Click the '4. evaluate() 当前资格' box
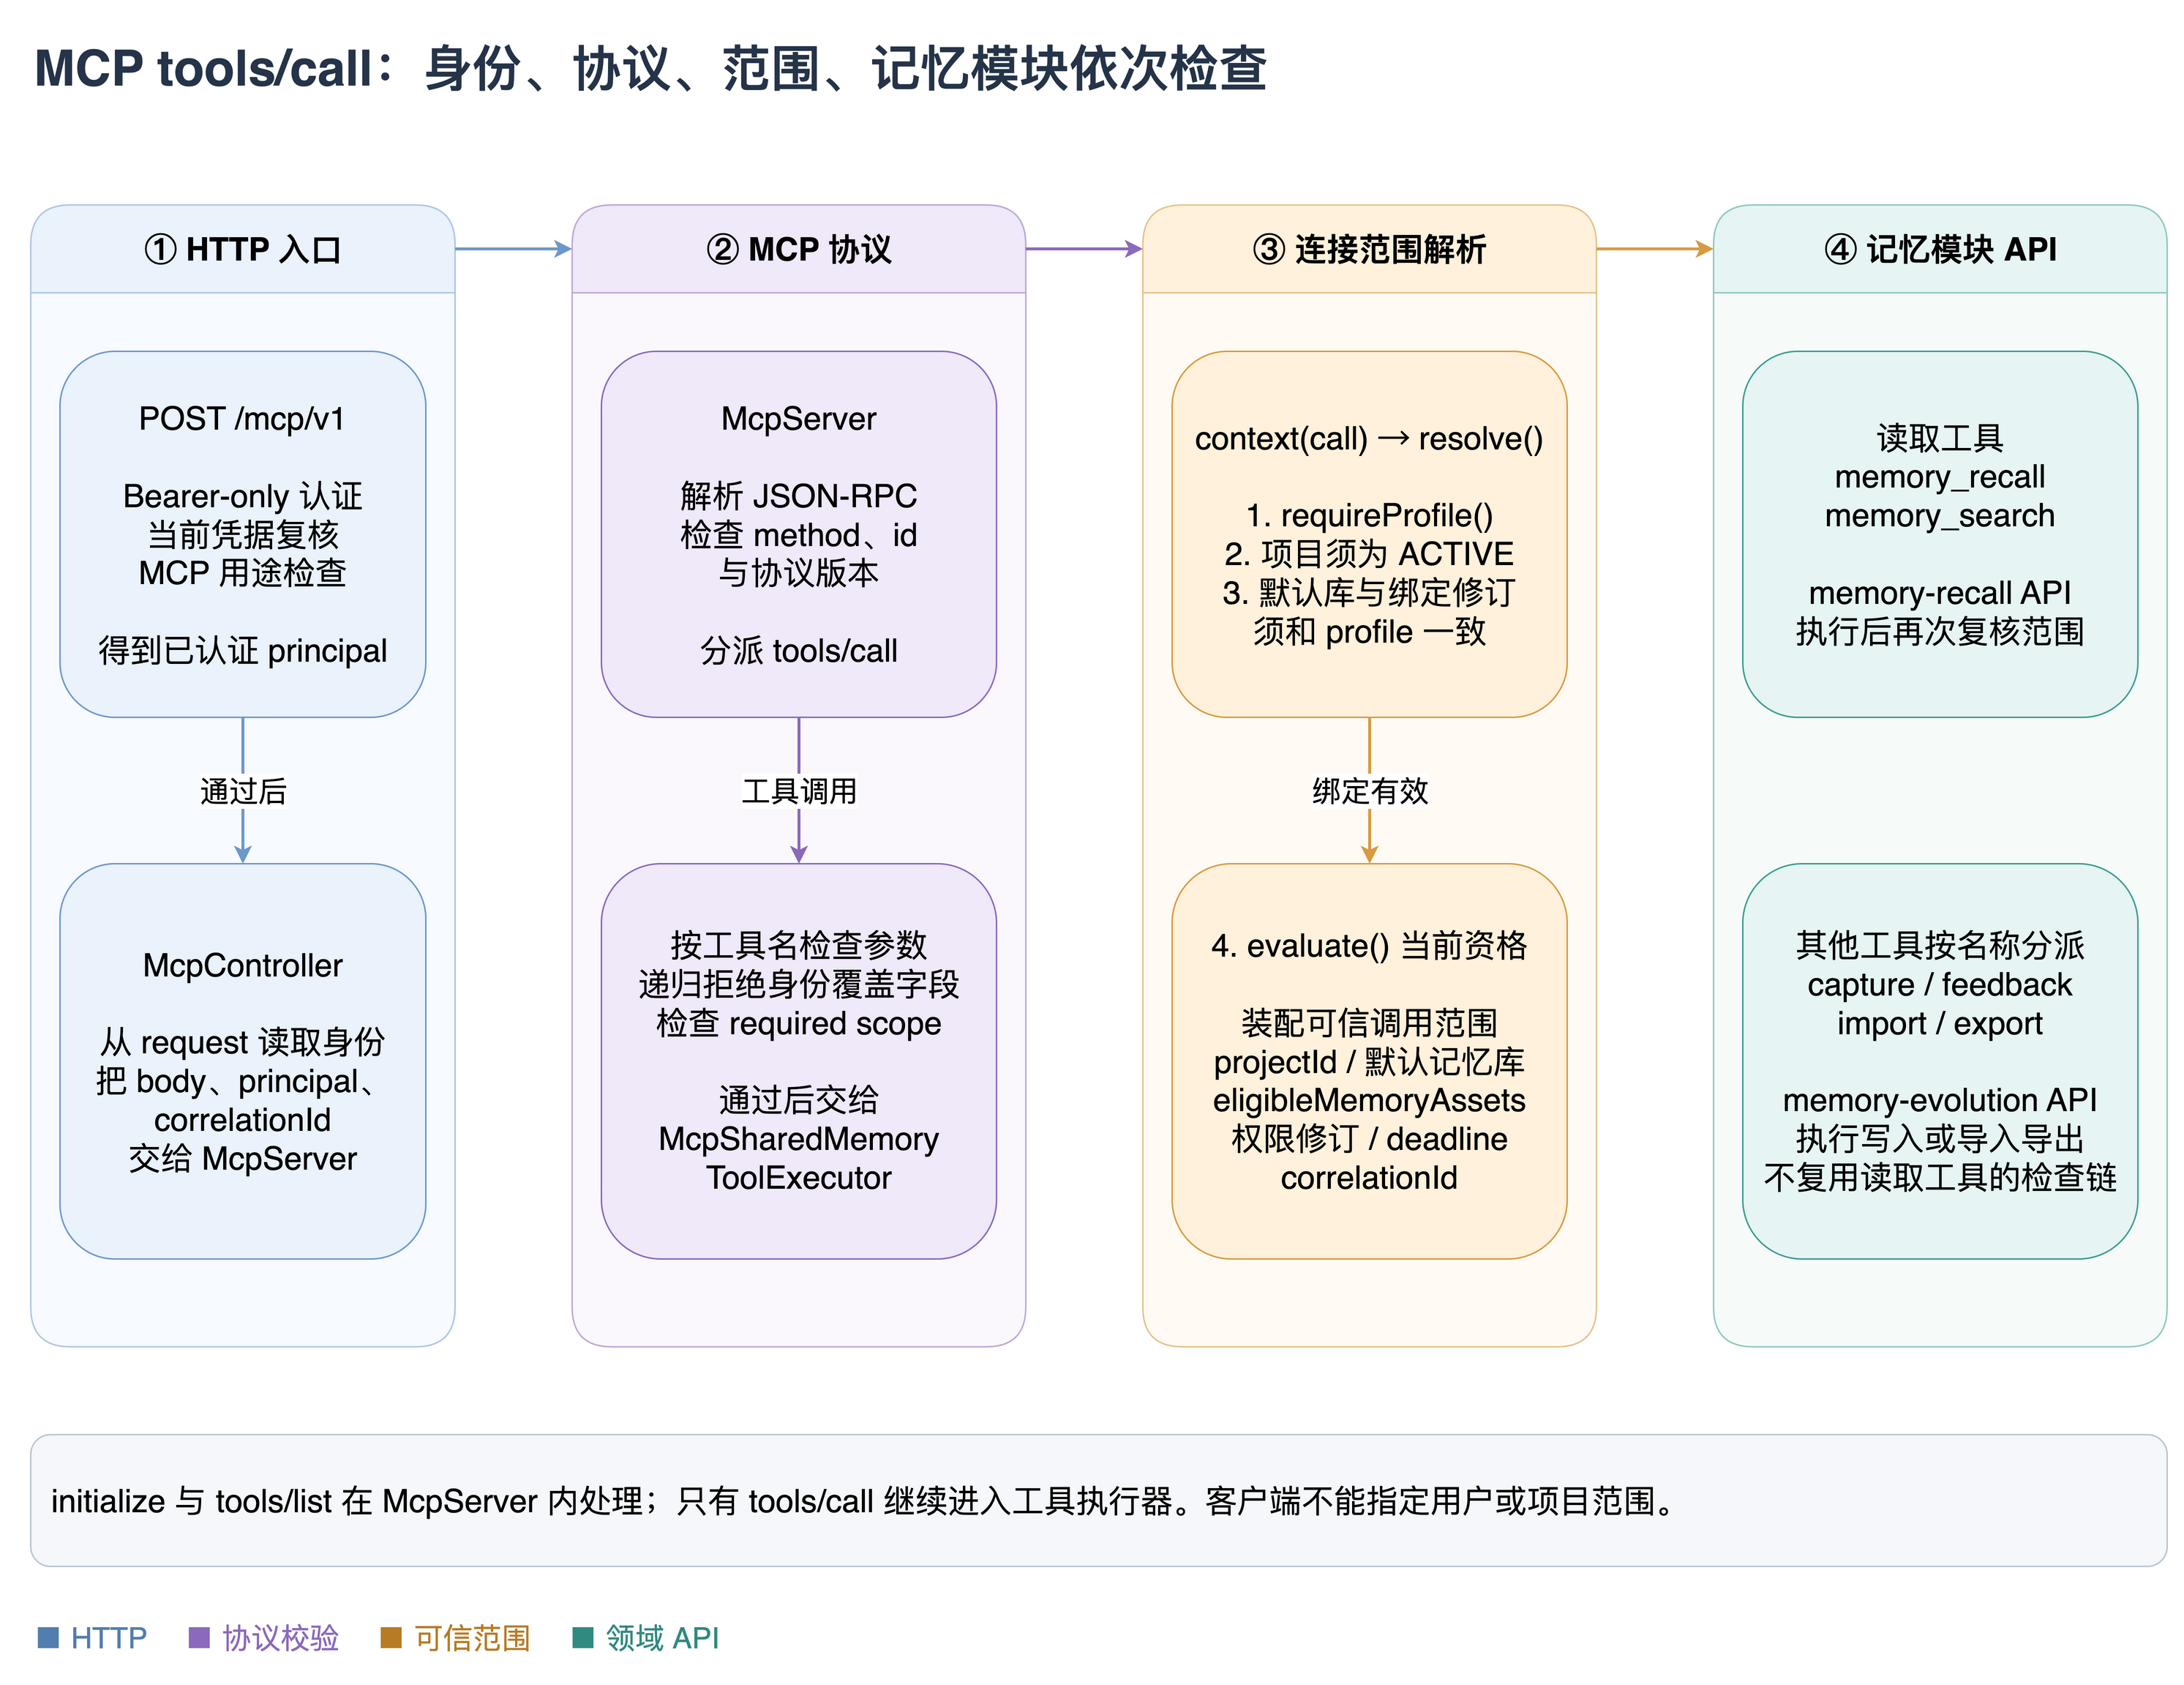2184x1685 pixels. (x=1369, y=1061)
